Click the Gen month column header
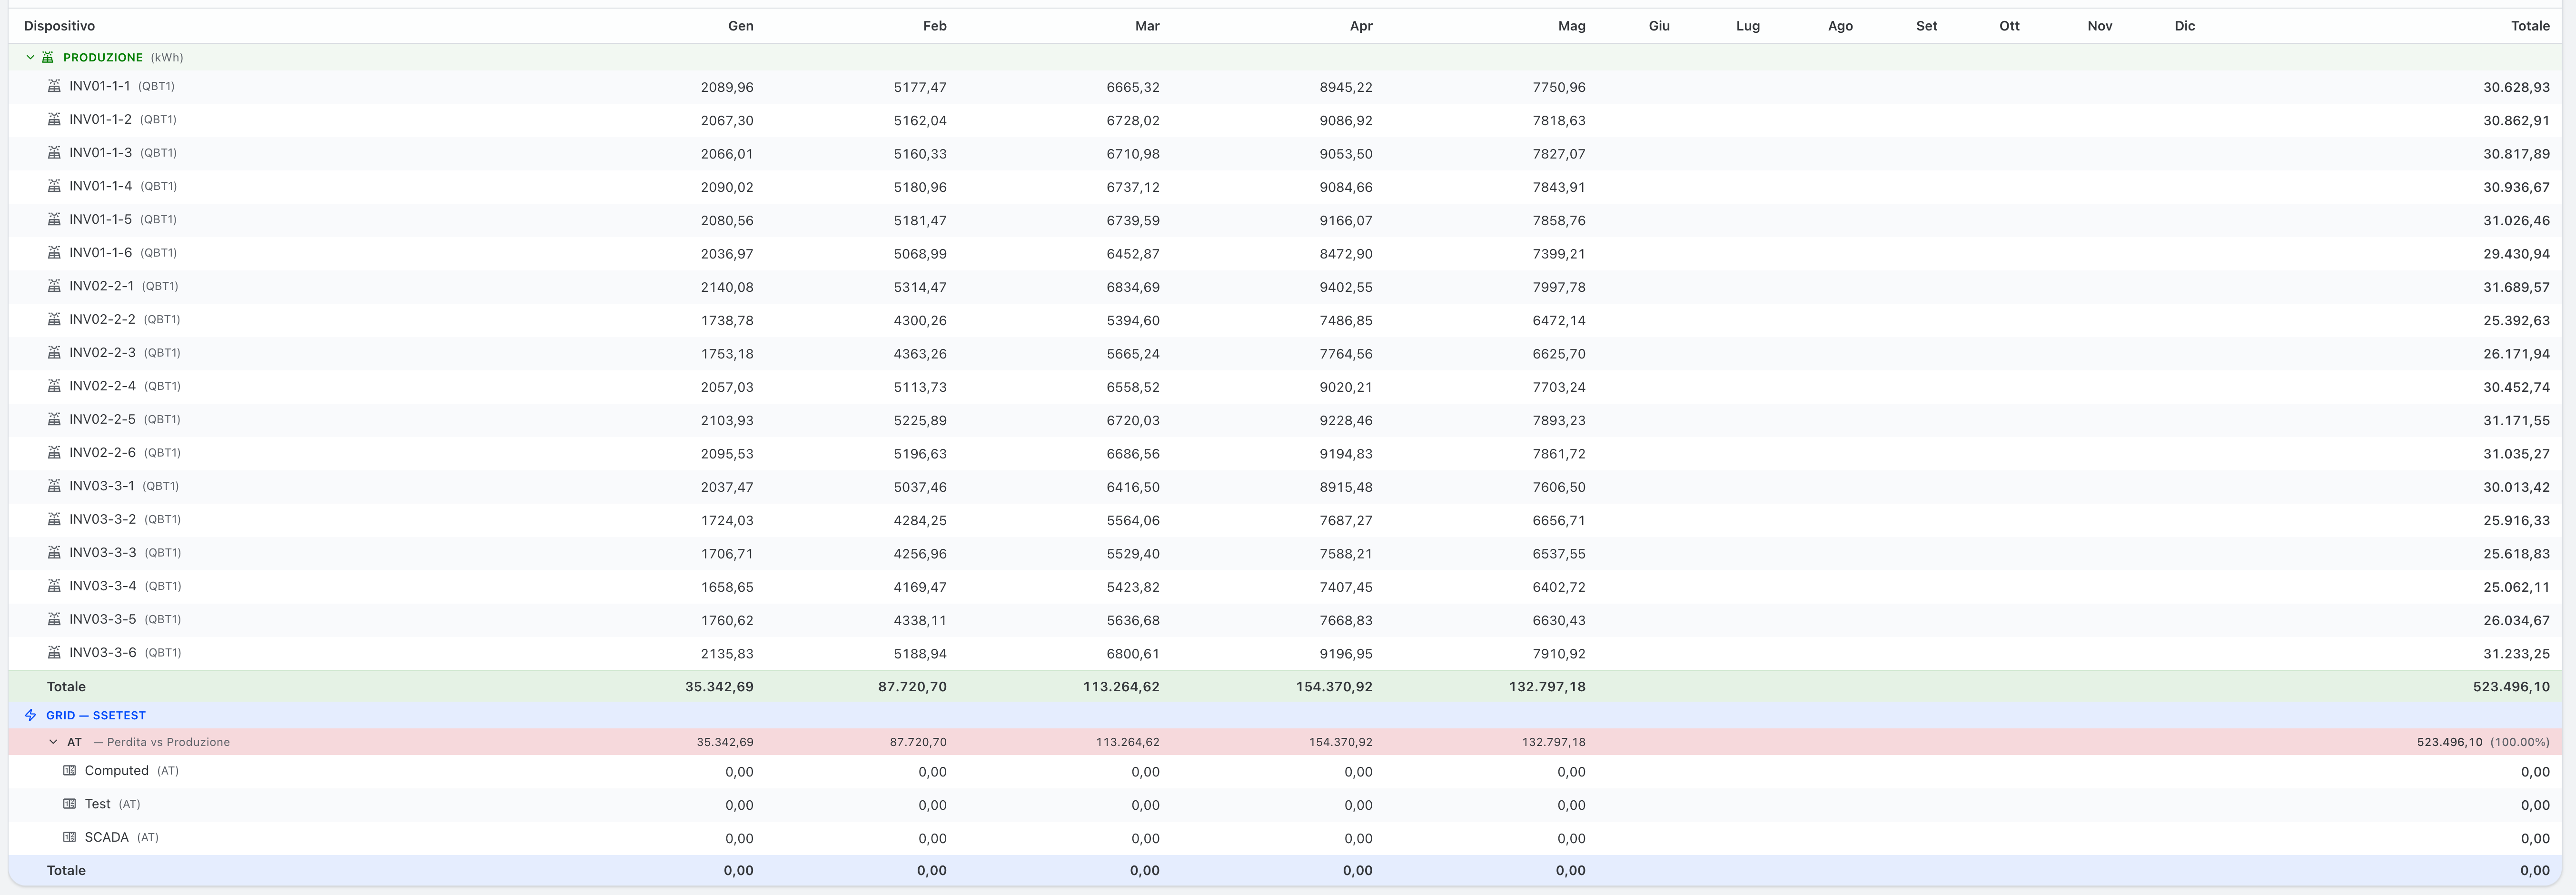Screen dimensions: 2576x895 click(740, 26)
